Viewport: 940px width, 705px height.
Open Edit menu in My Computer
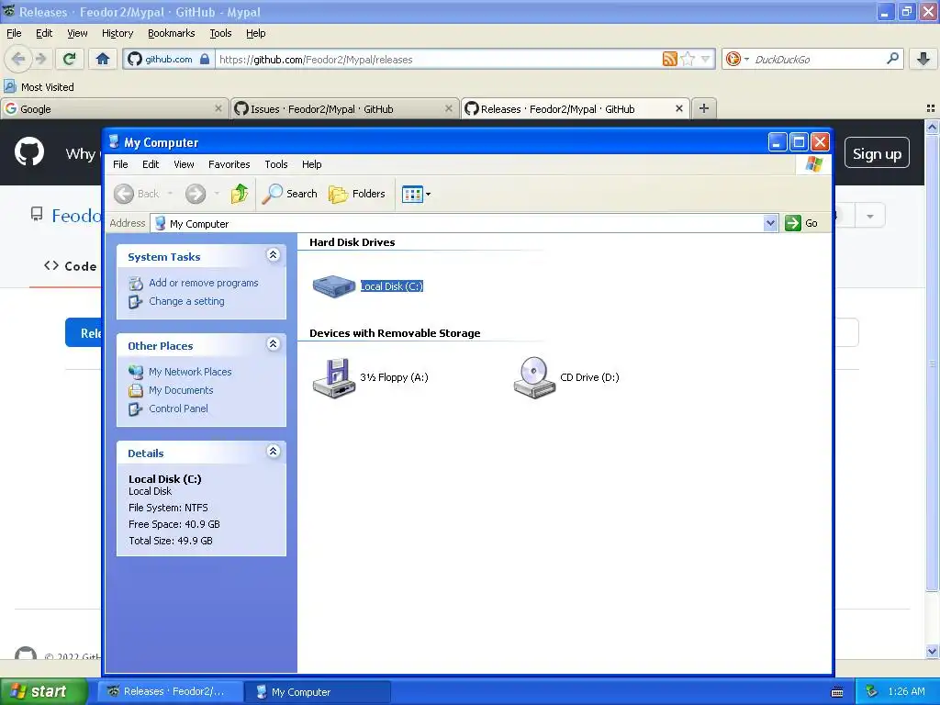point(151,164)
